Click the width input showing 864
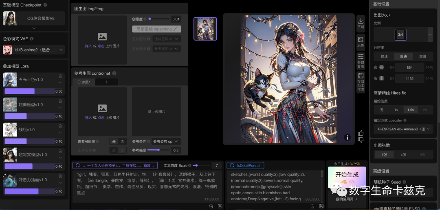The width and height of the screenshot is (440, 210). (410, 67)
